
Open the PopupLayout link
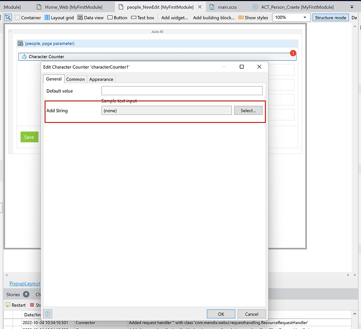click(x=24, y=284)
